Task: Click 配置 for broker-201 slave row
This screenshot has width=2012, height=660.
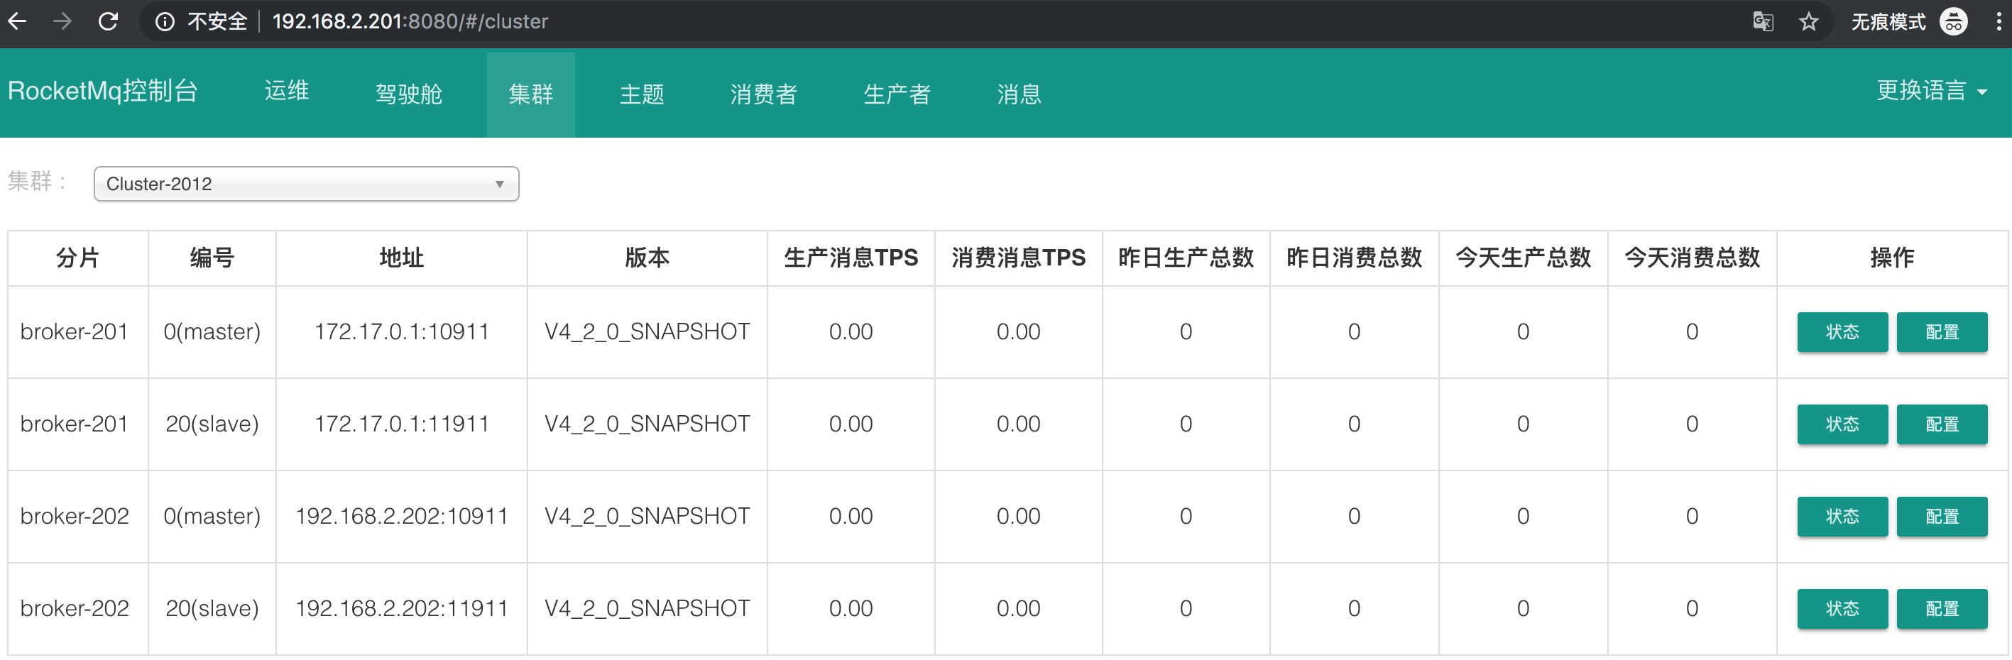Action: [1942, 424]
